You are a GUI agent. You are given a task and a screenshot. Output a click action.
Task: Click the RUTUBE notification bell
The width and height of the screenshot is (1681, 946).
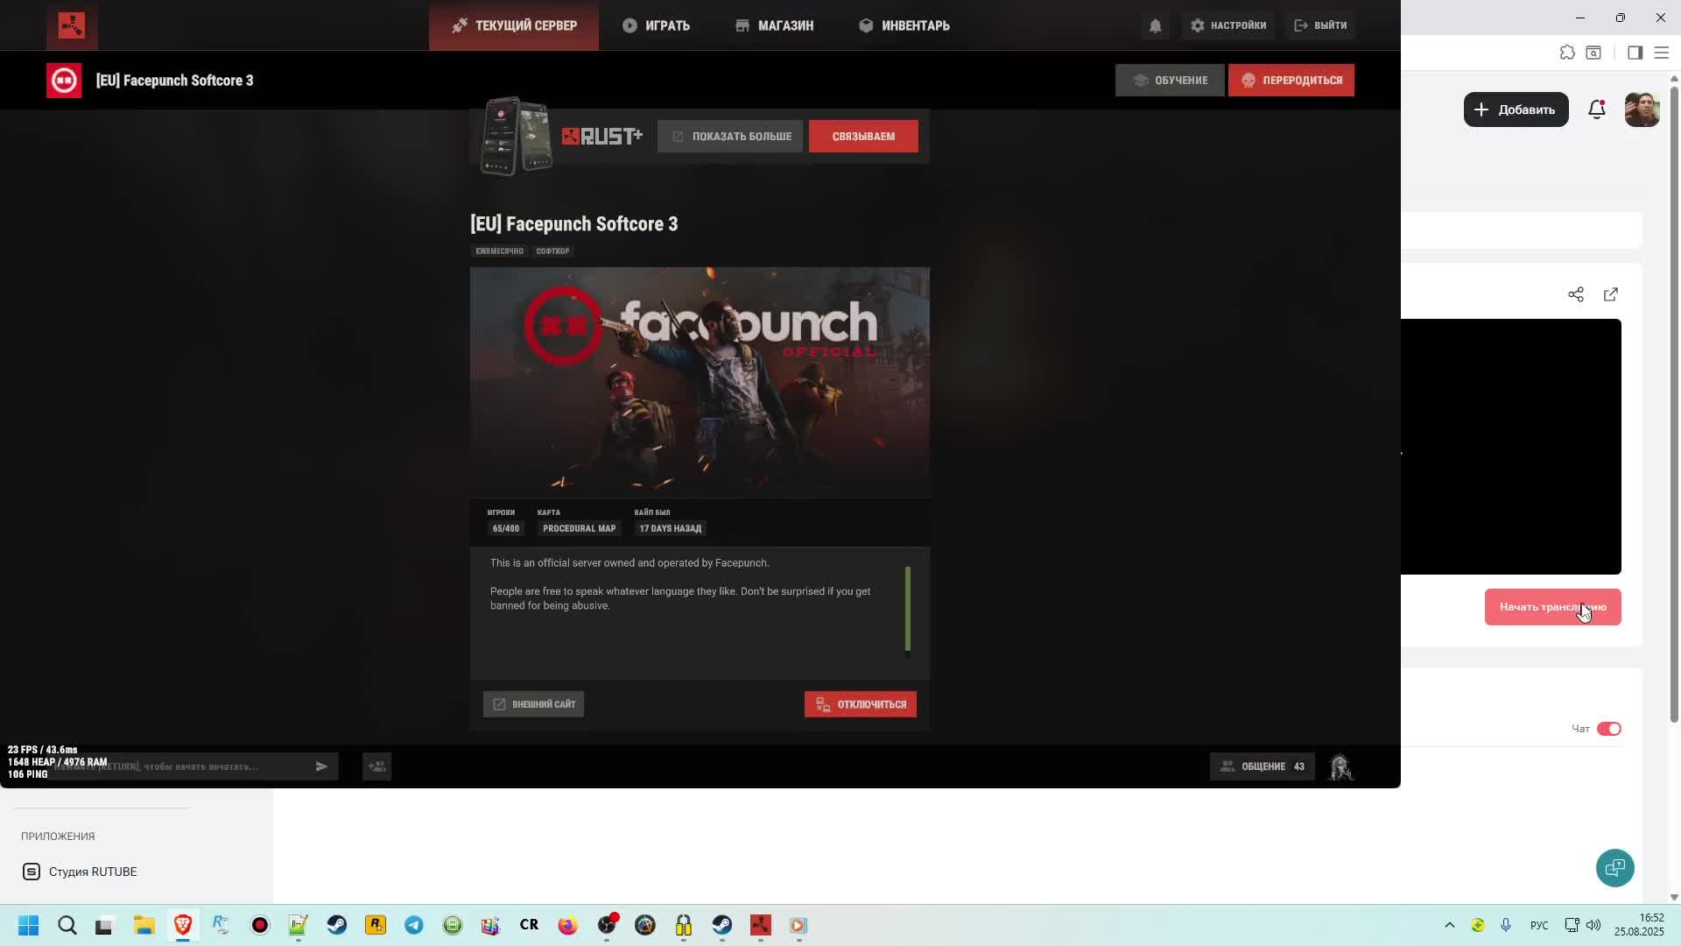[1596, 109]
